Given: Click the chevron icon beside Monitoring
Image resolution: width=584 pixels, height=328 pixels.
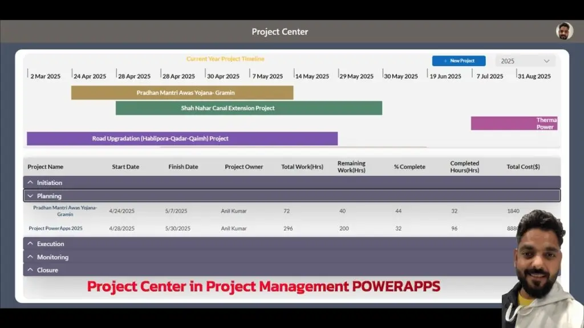Looking at the screenshot, I should pos(30,257).
